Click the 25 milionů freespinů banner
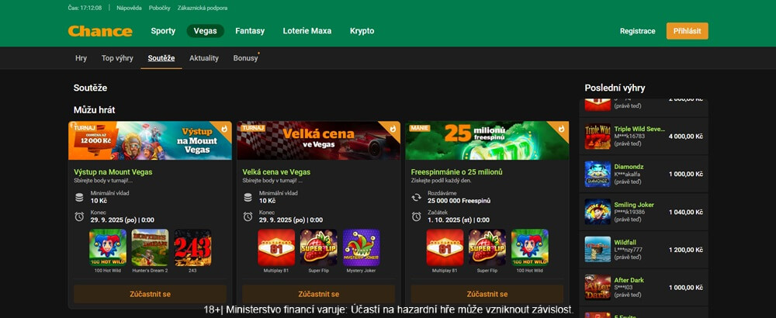776x318 pixels. [x=487, y=140]
